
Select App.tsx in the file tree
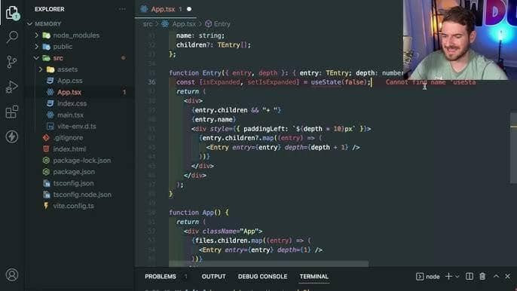(x=69, y=92)
